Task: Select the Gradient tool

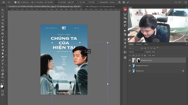Action: (3, 50)
